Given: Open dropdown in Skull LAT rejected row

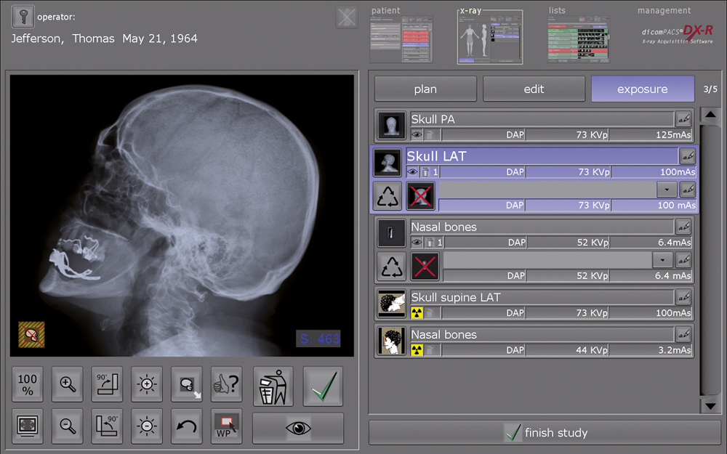Looking at the screenshot, I should click(x=667, y=189).
